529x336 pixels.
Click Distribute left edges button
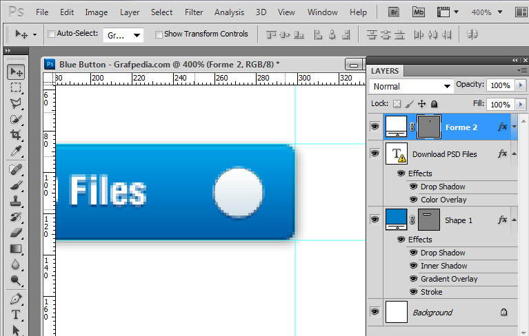pos(419,34)
